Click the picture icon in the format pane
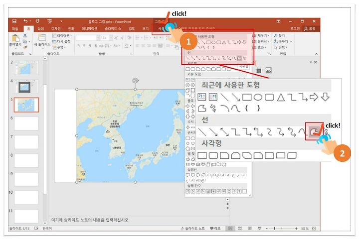 (x=269, y=70)
